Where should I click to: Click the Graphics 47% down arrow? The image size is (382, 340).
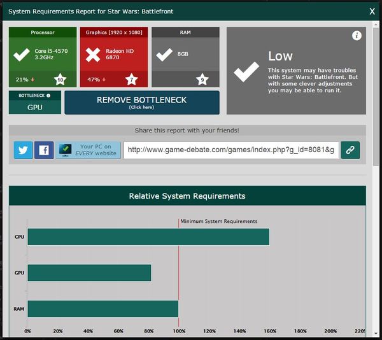[x=104, y=80]
